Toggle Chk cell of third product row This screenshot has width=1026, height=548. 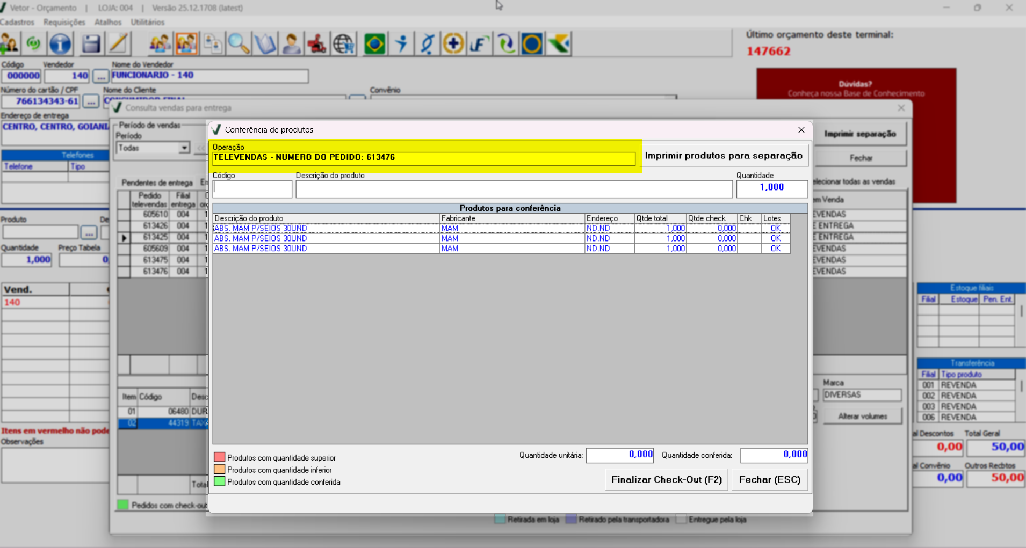click(x=749, y=249)
